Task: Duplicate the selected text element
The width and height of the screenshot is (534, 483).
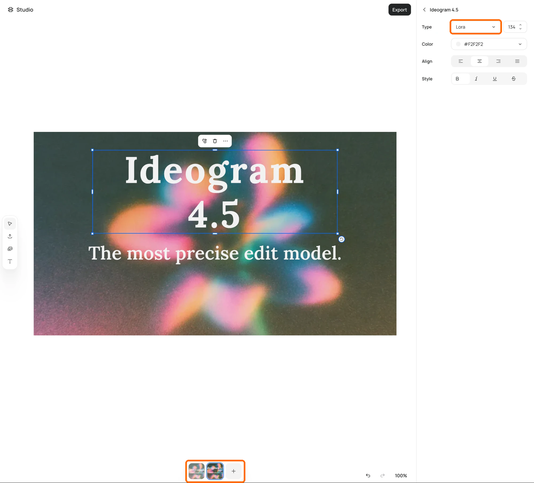Action: [205, 141]
